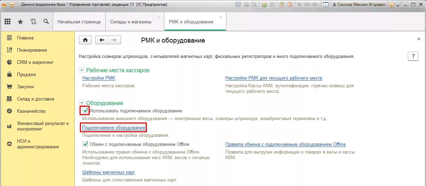Click the M- memory subtract button
This screenshot has width=426, height=186.
316,5
